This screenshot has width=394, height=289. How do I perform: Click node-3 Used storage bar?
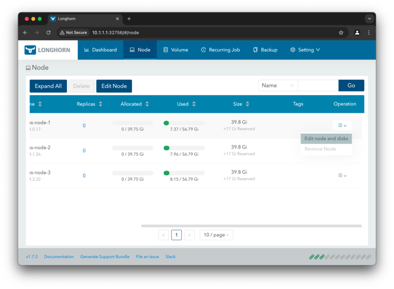point(184,173)
